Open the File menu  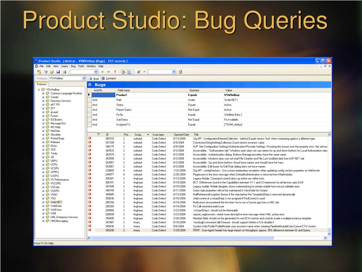point(42,66)
